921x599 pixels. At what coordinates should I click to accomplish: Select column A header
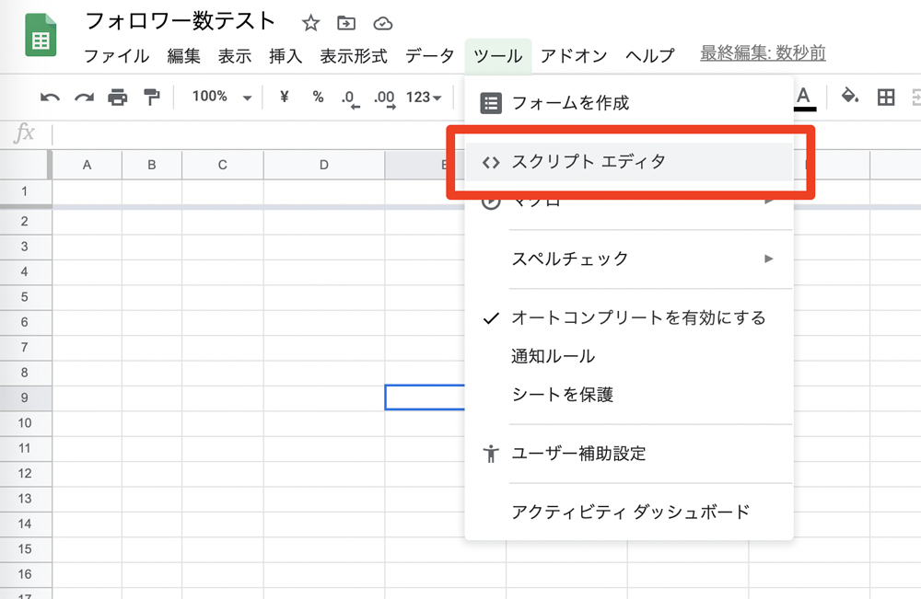point(87,165)
